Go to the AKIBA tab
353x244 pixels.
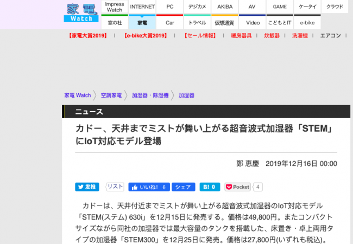click(225, 7)
